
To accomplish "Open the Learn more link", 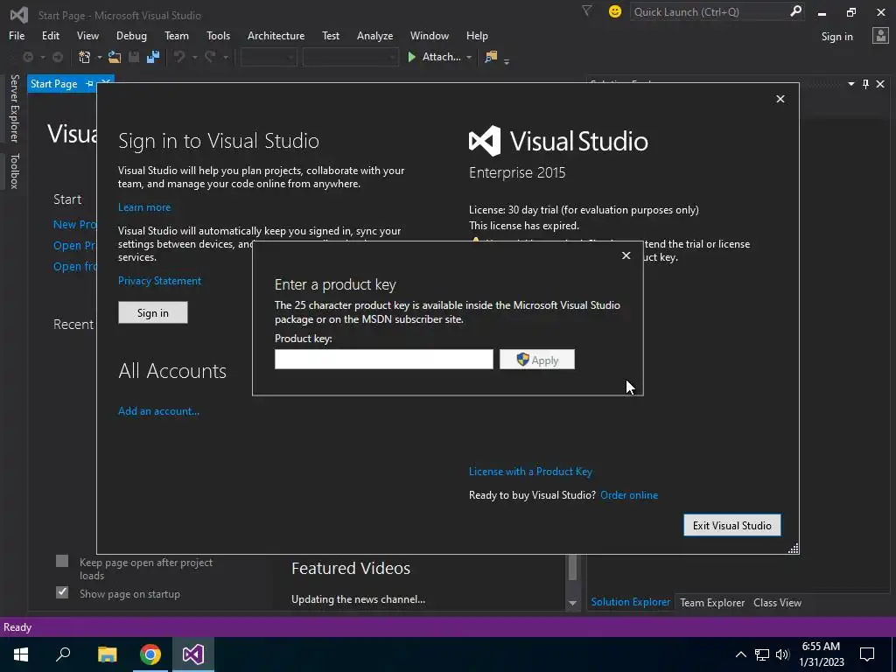I will [x=144, y=206].
